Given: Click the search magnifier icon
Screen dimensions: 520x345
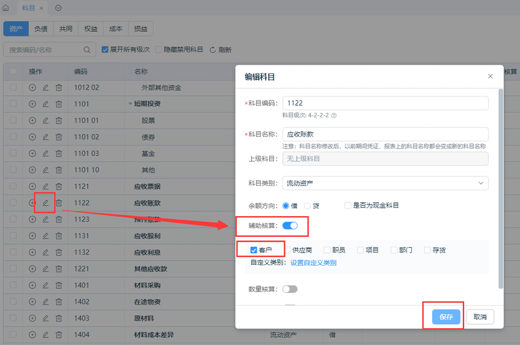Looking at the screenshot, I should coord(87,50).
